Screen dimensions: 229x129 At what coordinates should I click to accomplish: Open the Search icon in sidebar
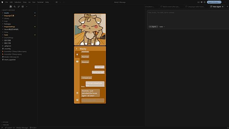[x=15, y=7]
